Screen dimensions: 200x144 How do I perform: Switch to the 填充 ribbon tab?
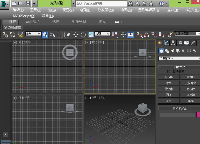point(102,22)
